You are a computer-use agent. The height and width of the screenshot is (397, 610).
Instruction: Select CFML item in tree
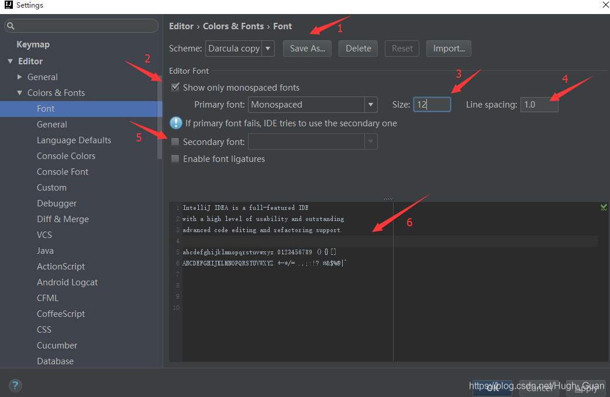pos(47,298)
